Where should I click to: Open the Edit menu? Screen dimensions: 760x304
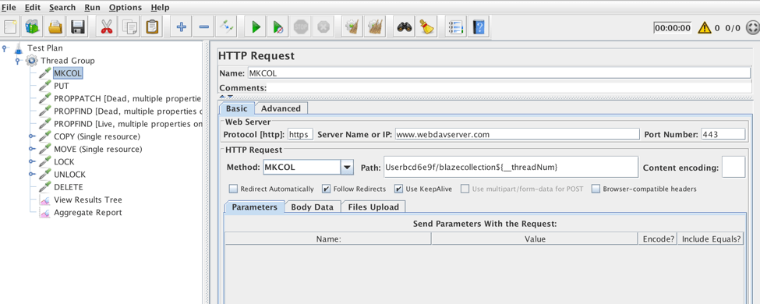click(33, 7)
